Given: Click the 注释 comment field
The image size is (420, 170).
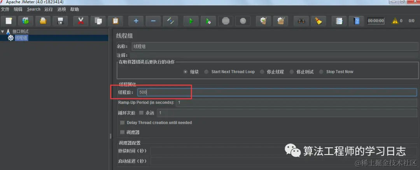Looking at the screenshot, I should (274, 55).
